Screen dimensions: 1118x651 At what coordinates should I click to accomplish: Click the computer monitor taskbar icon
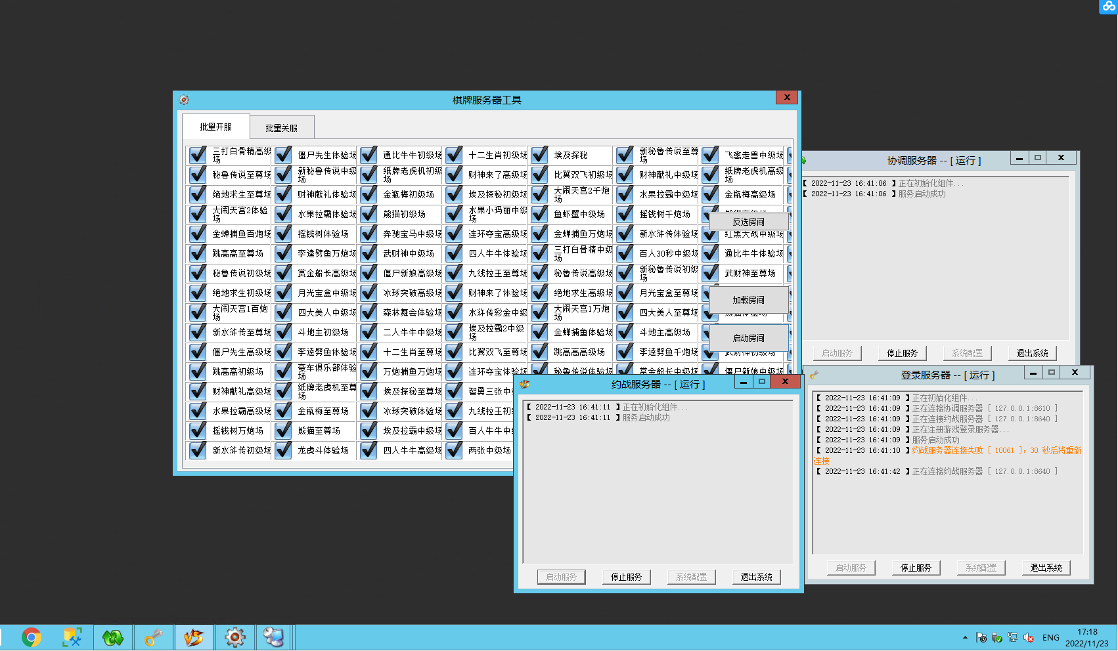tap(273, 637)
